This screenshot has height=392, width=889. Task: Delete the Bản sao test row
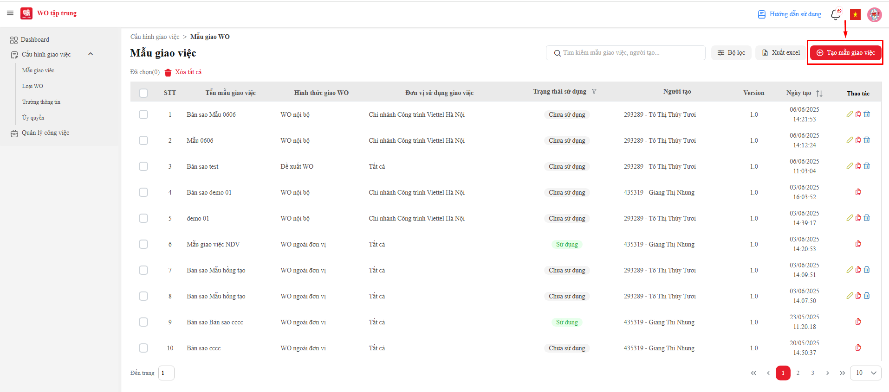867,166
